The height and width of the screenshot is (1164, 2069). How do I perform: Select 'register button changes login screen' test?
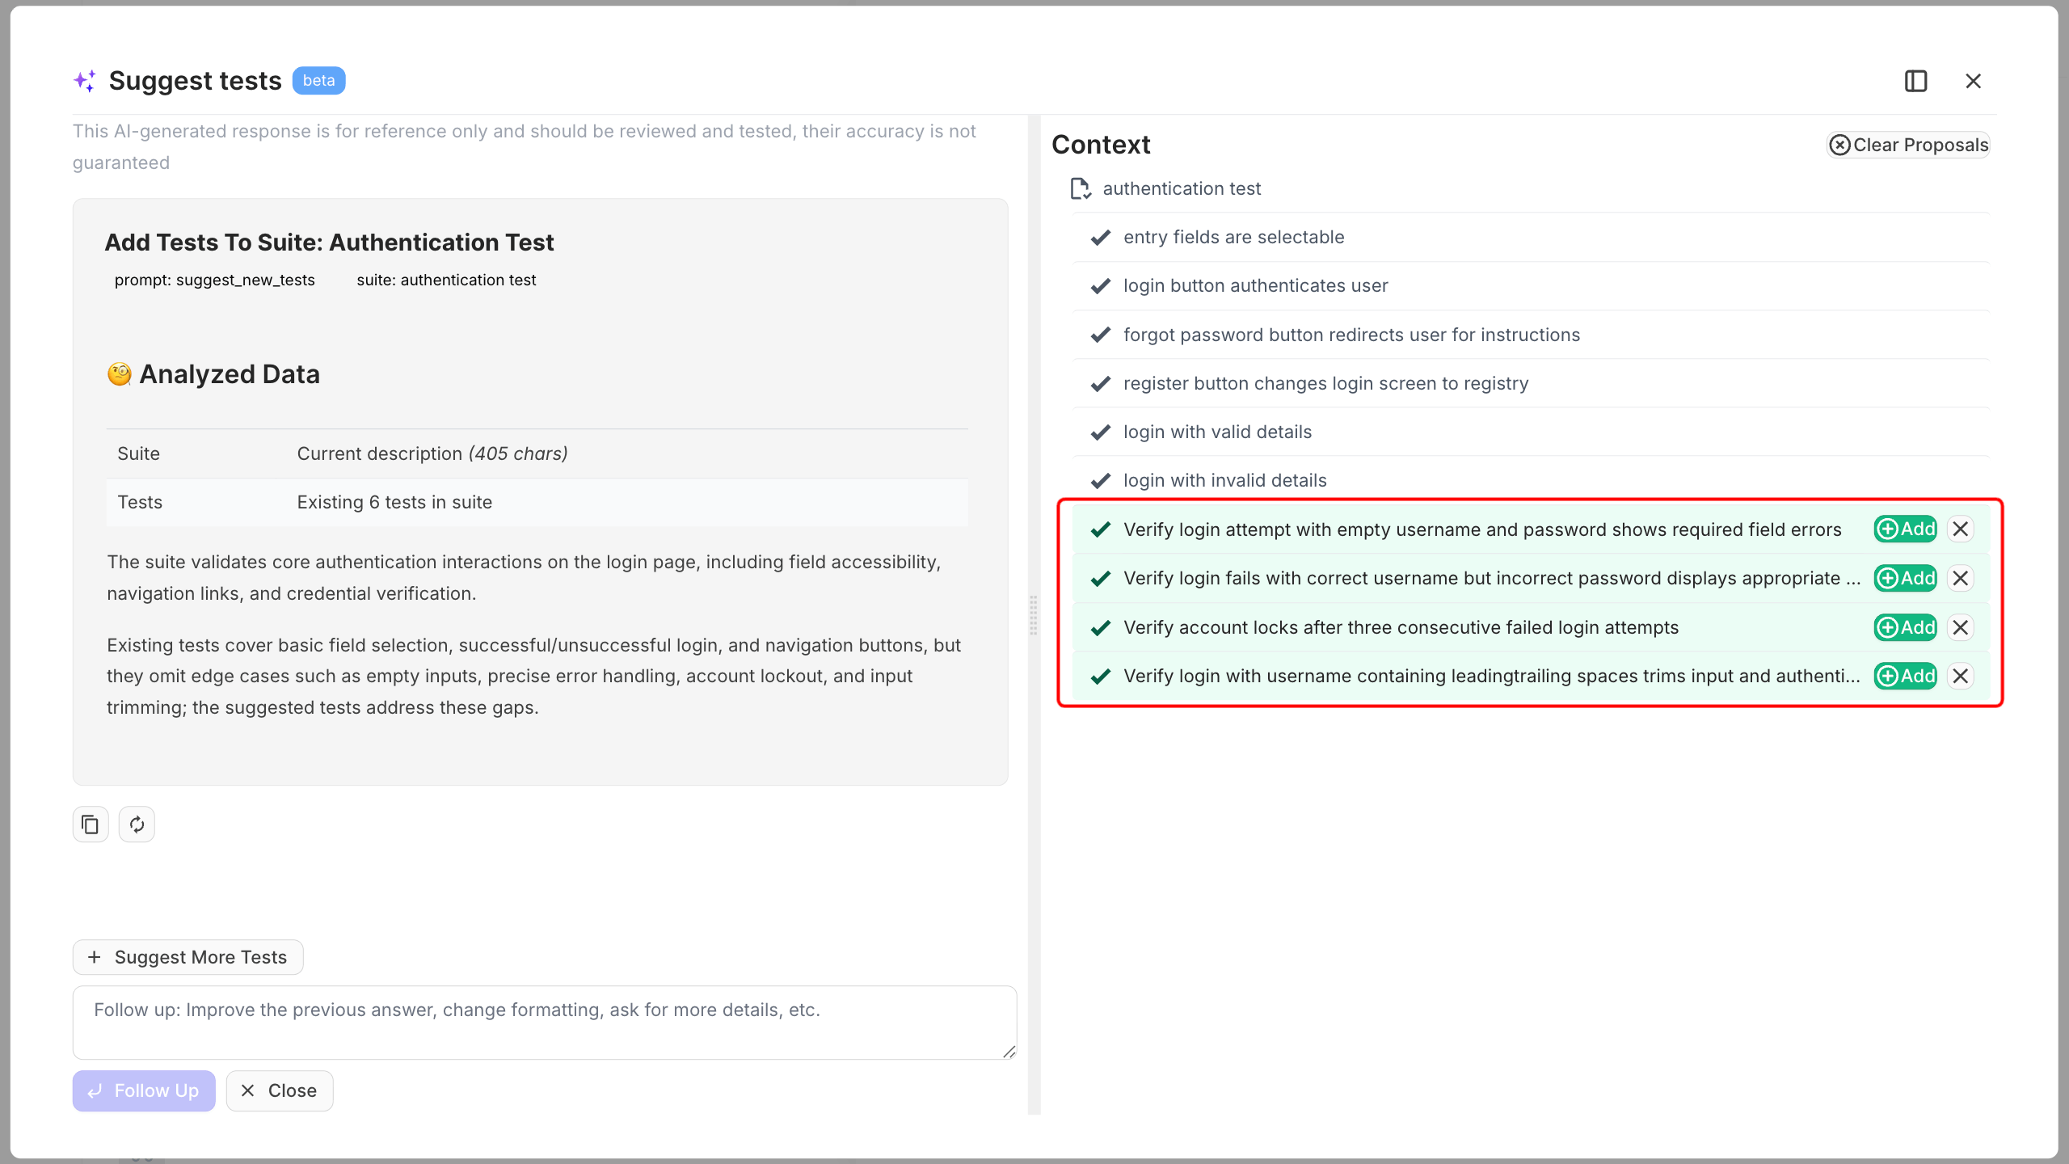click(1530, 383)
